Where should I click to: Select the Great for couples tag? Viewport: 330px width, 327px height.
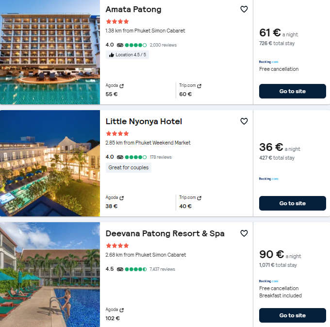[129, 167]
